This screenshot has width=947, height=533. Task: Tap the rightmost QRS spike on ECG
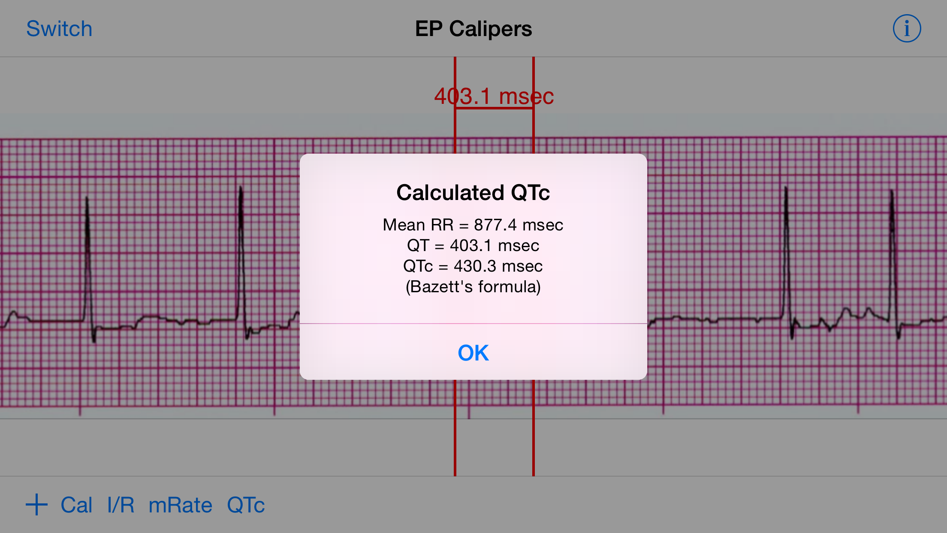(x=893, y=262)
